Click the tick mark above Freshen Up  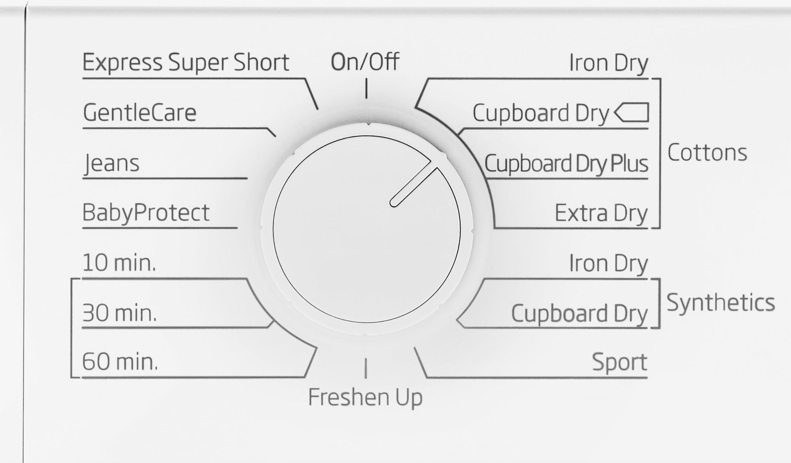click(x=366, y=368)
